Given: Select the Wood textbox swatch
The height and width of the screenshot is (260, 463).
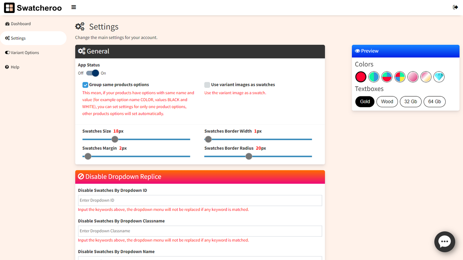Looking at the screenshot, I should point(387,101).
